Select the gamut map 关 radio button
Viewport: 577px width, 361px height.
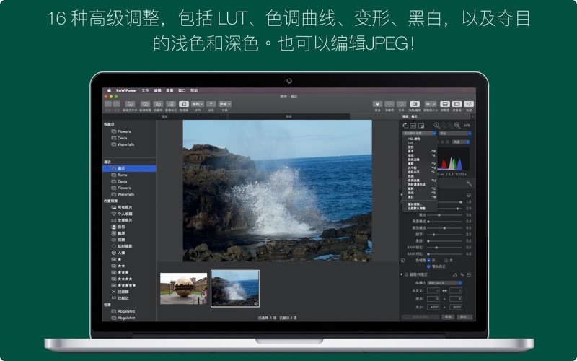click(x=445, y=260)
